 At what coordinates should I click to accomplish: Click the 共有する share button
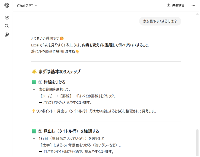click(175, 5)
